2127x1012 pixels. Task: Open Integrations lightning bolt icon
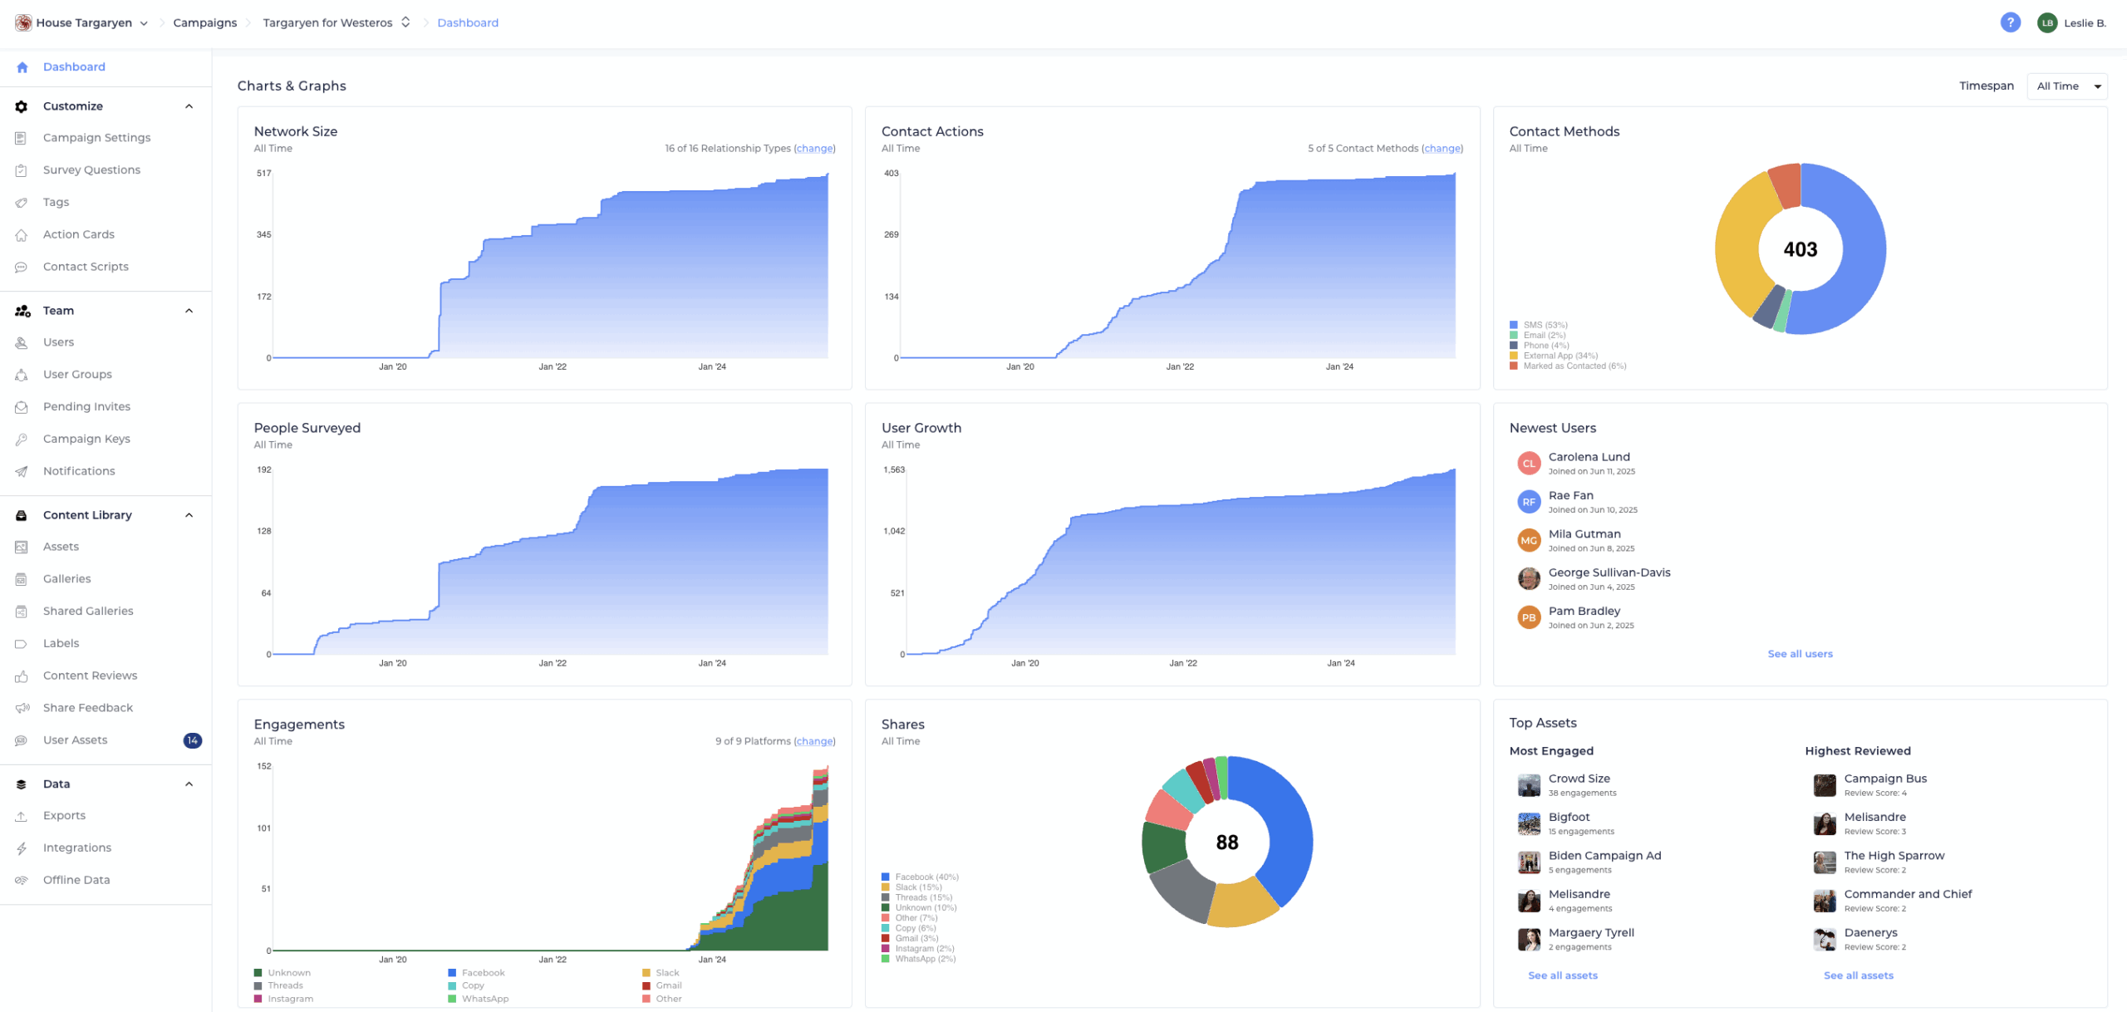click(22, 848)
